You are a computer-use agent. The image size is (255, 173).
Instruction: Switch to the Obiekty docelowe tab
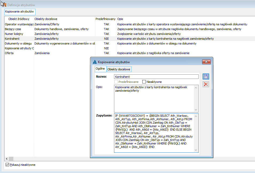click(x=119, y=69)
